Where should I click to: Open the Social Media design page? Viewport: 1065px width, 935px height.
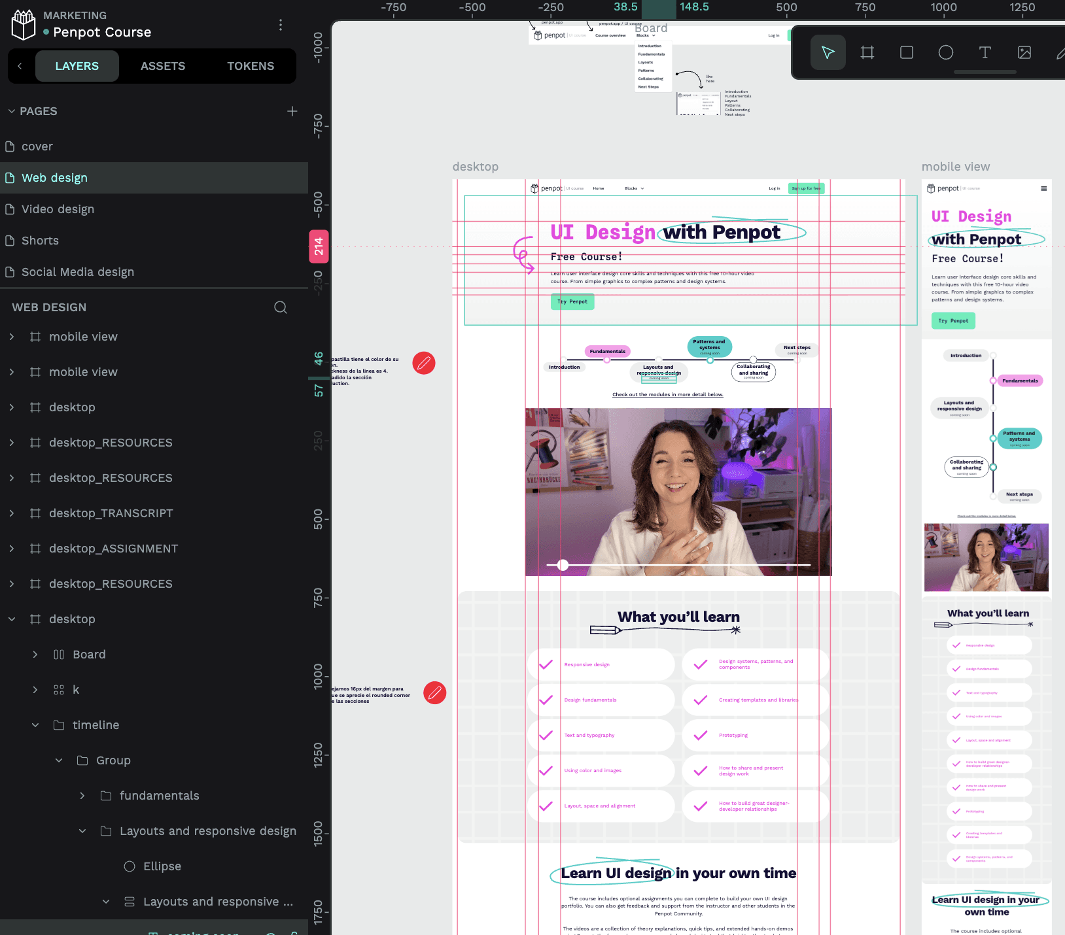(154, 272)
